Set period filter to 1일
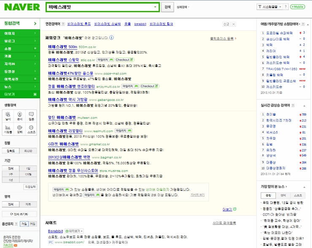The image size is (312, 248). tap(28, 168)
